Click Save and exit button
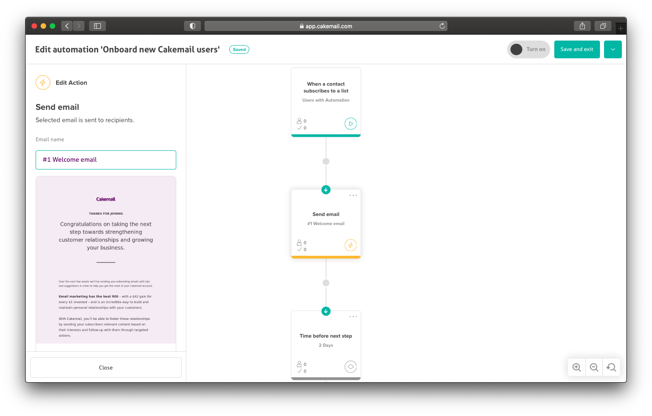 click(577, 49)
